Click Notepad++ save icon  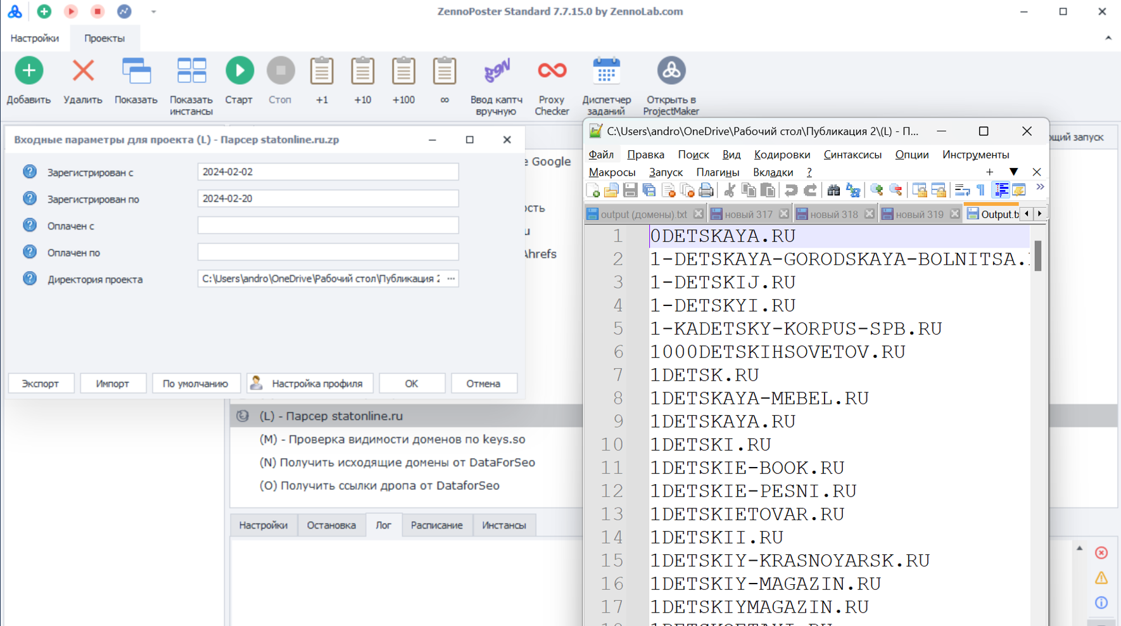click(x=630, y=190)
